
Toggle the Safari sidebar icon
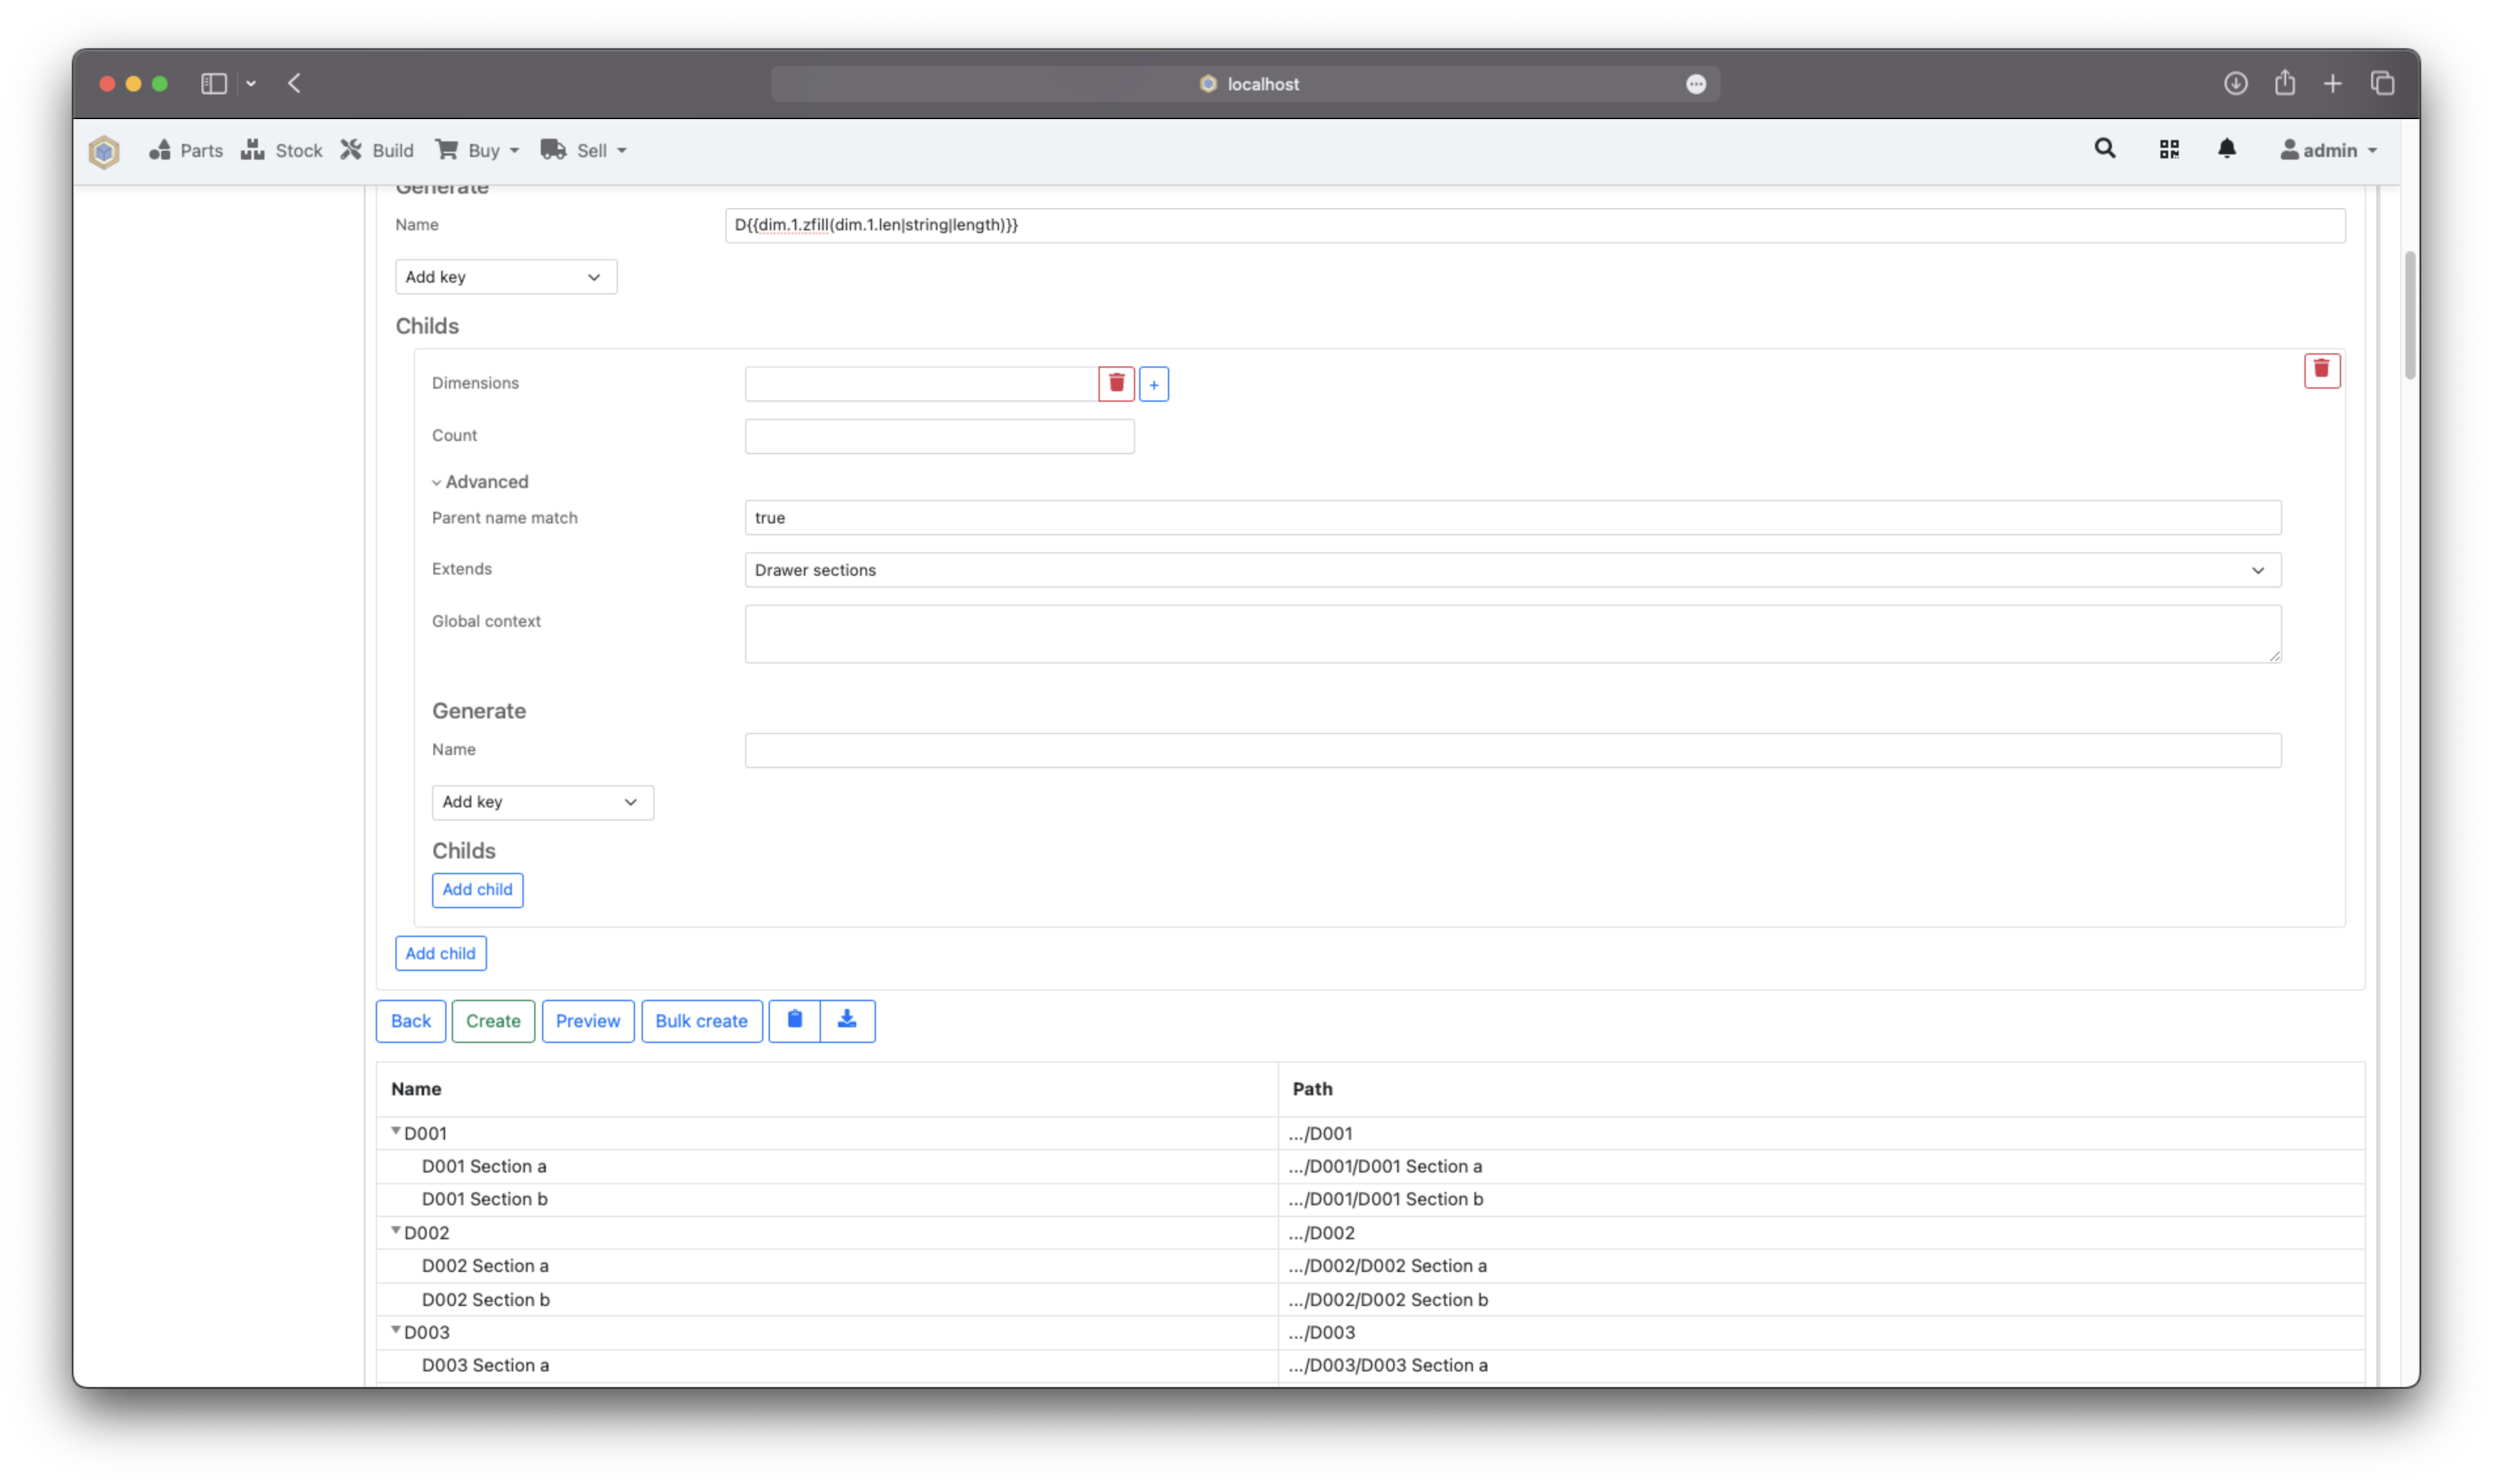click(213, 83)
